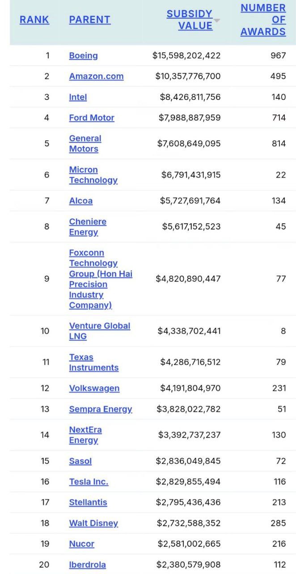The width and height of the screenshot is (296, 574).
Task: Open the Amazon.com link
Action: (96, 76)
